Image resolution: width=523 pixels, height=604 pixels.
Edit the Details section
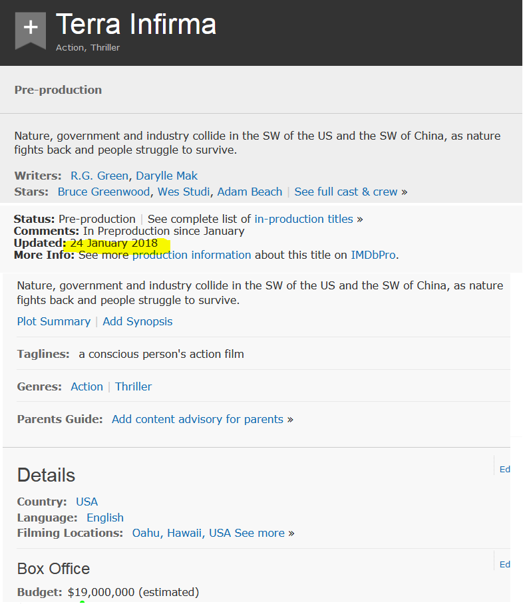coord(505,470)
